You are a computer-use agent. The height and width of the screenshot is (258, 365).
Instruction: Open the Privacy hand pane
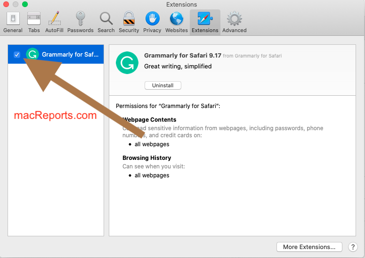(x=152, y=22)
